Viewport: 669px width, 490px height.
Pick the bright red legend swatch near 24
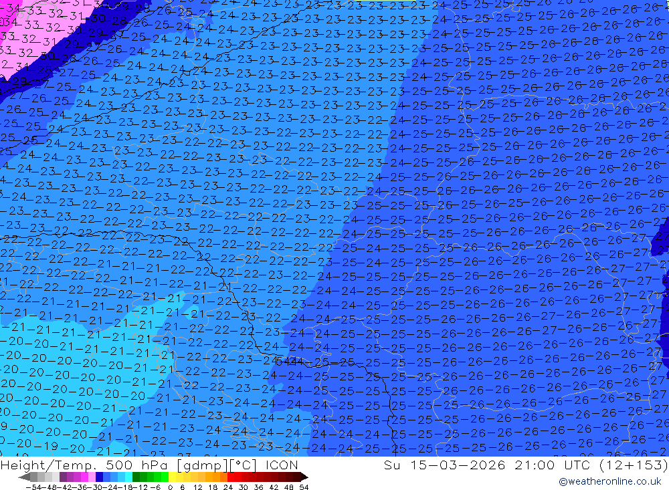tap(231, 477)
